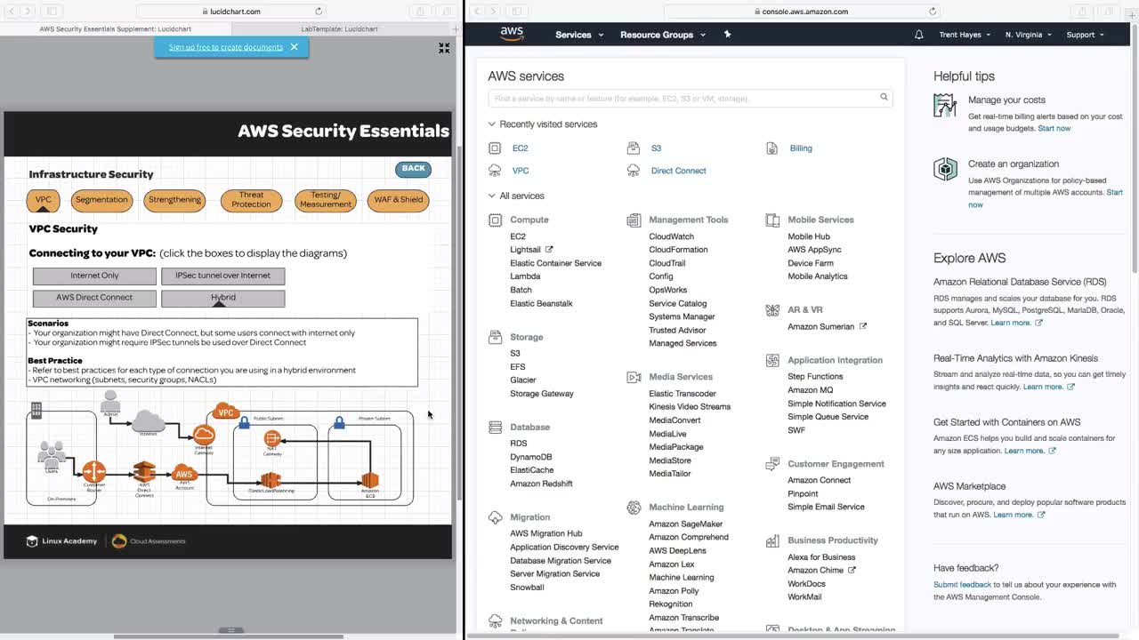Switch to the LabTemplate: Lucidchart tab
The width and height of the screenshot is (1139, 640).
tap(339, 28)
